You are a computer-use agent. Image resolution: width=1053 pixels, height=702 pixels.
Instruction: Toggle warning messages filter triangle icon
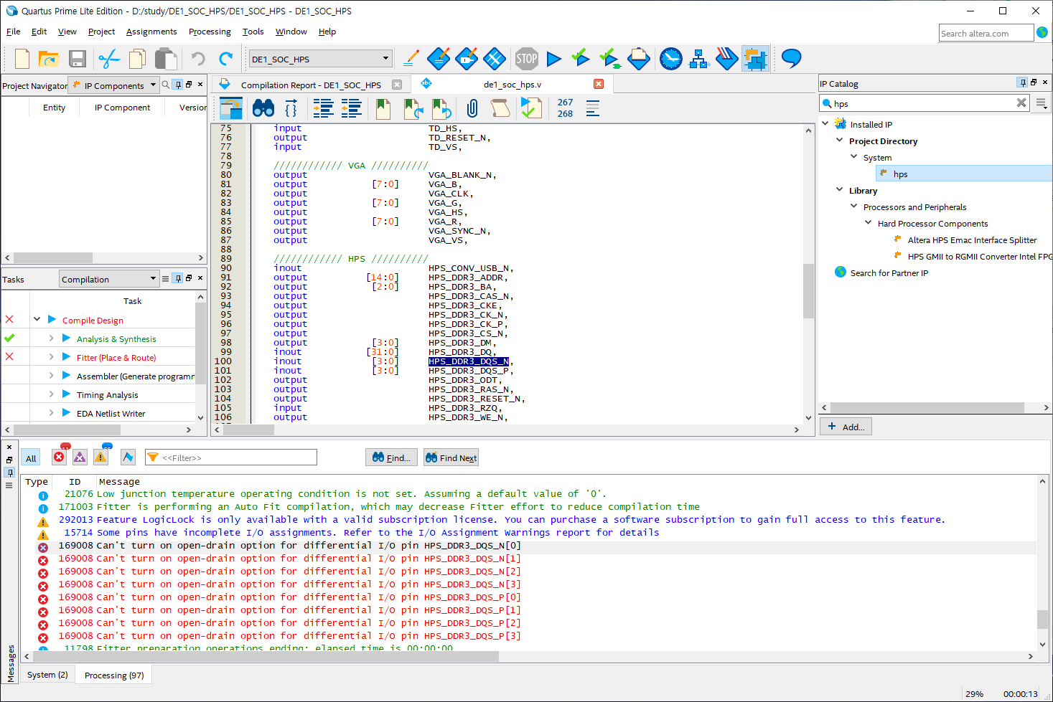[101, 457]
